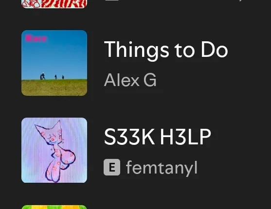
Task: Open artist femtanyl
Action: pyautogui.click(x=162, y=168)
